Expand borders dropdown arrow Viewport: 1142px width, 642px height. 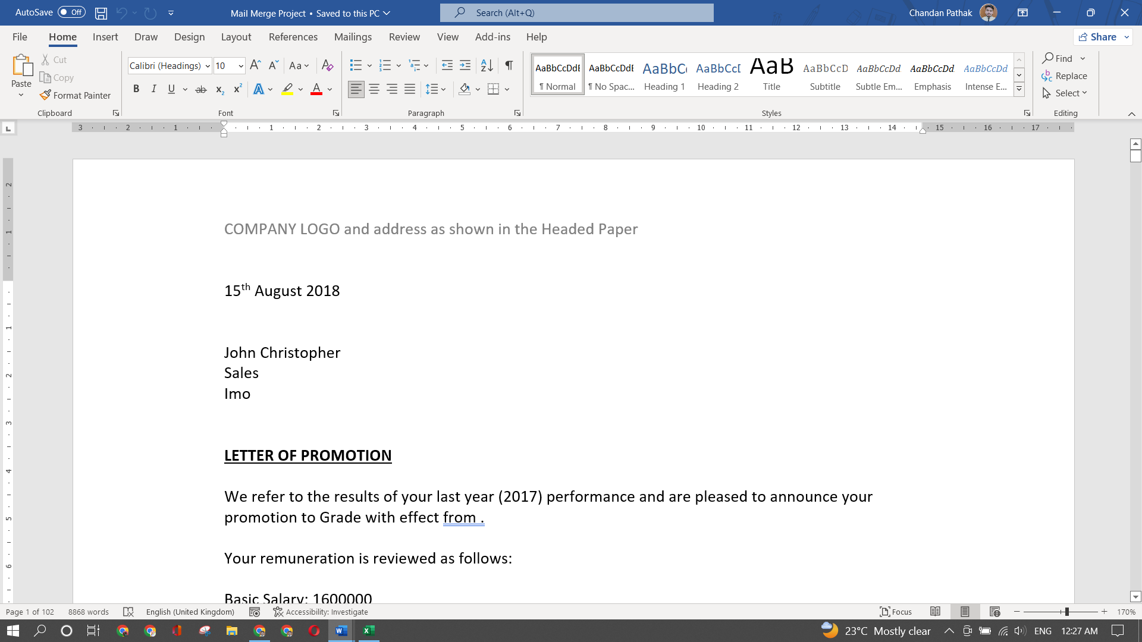(x=507, y=89)
